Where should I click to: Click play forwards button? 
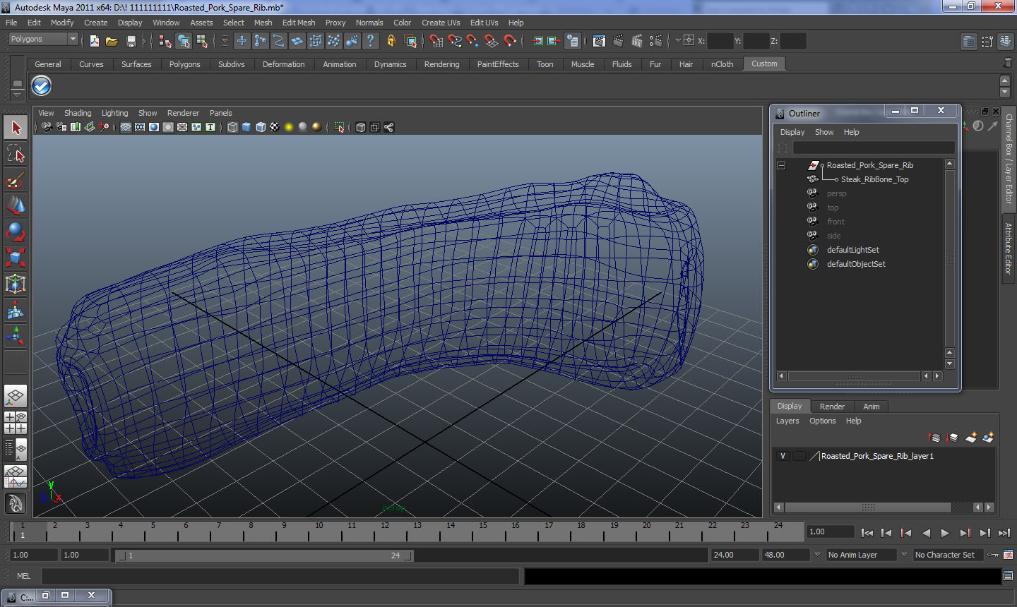pos(945,533)
